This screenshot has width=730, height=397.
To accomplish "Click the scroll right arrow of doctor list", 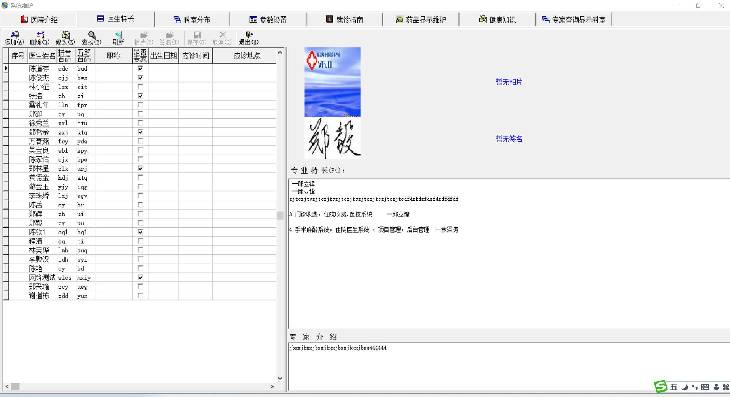I will [x=272, y=387].
